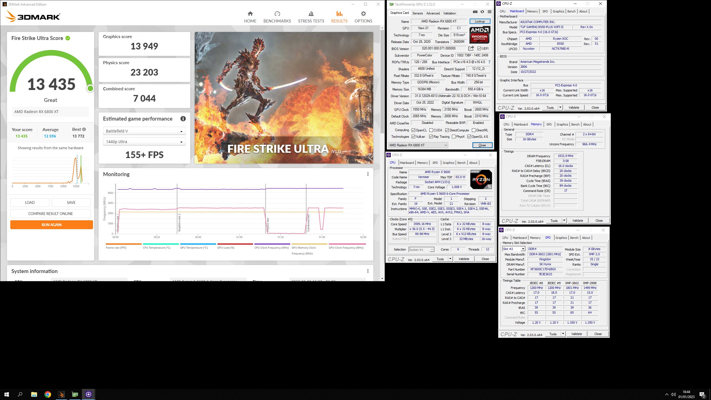Open Graphics tab in CPU-Z Memory window
The height and width of the screenshot is (400, 711).
pos(562,124)
